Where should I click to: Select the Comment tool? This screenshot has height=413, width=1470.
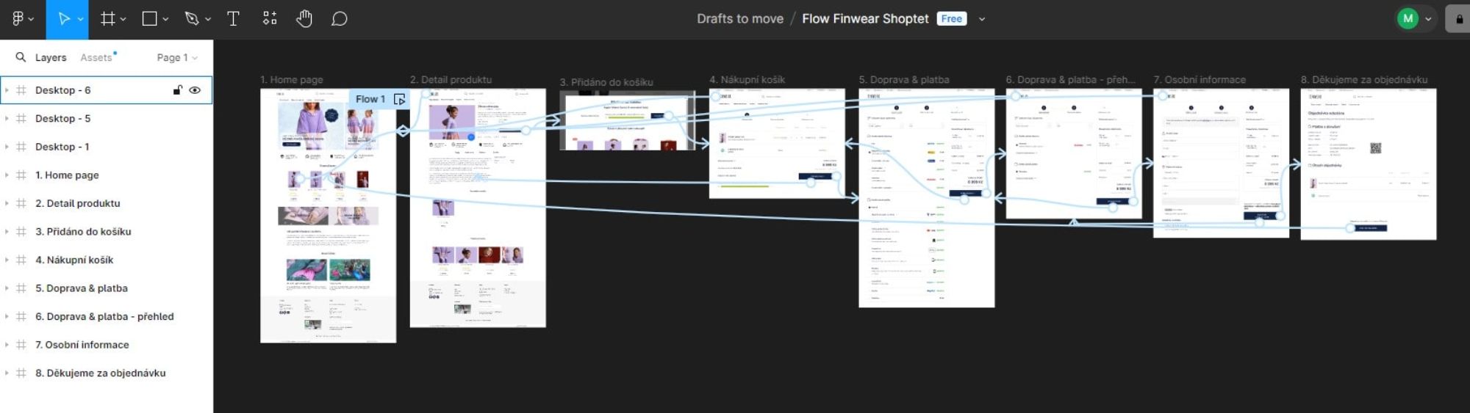pyautogui.click(x=339, y=19)
